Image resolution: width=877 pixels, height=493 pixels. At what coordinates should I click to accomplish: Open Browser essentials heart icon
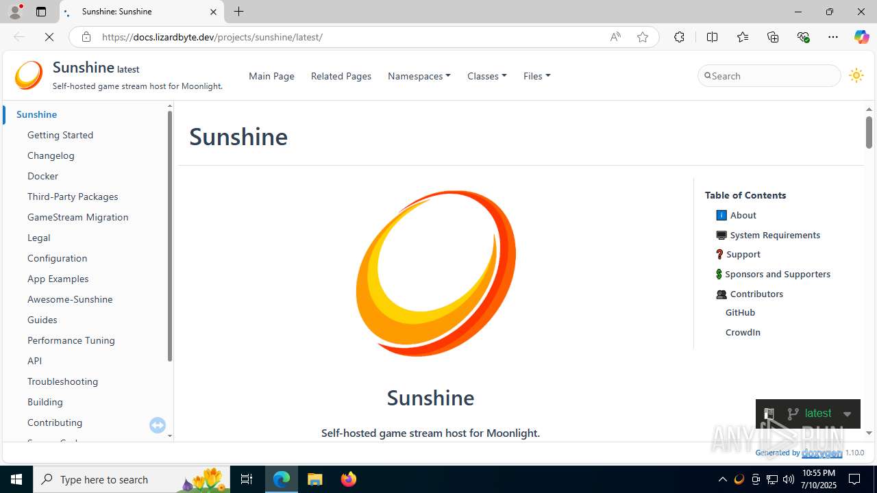coord(803,37)
